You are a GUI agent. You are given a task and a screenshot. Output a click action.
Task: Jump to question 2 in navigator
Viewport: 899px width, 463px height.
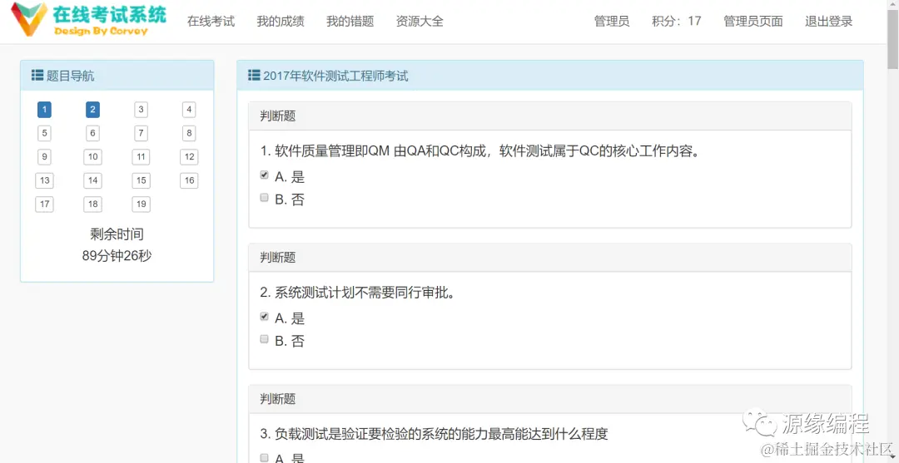point(93,110)
